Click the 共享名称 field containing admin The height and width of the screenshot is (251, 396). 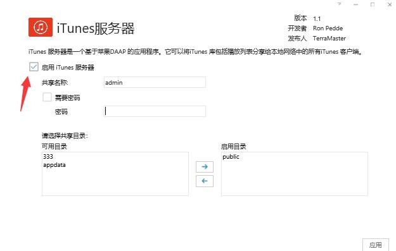pyautogui.click(x=155, y=82)
